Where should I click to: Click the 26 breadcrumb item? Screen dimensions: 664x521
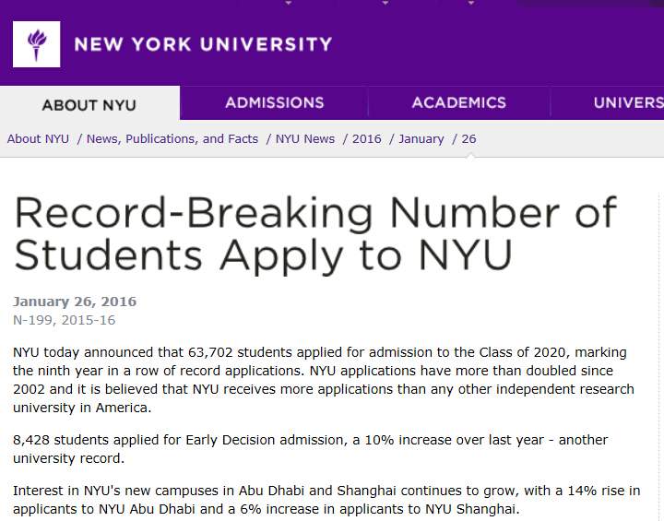coord(468,139)
